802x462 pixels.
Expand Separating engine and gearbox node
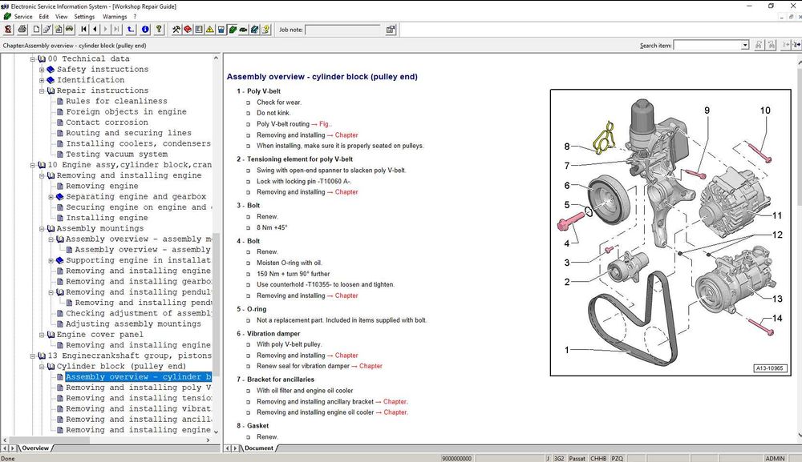51,197
